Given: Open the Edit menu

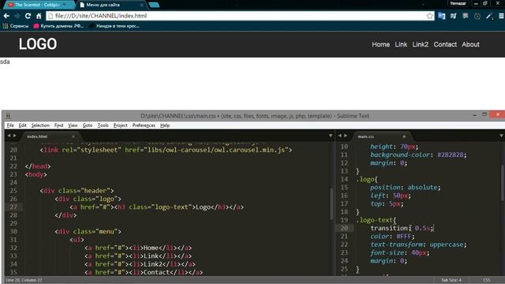Looking at the screenshot, I should 23,125.
